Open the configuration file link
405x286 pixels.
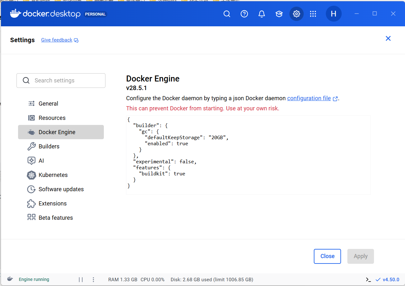tap(309, 98)
